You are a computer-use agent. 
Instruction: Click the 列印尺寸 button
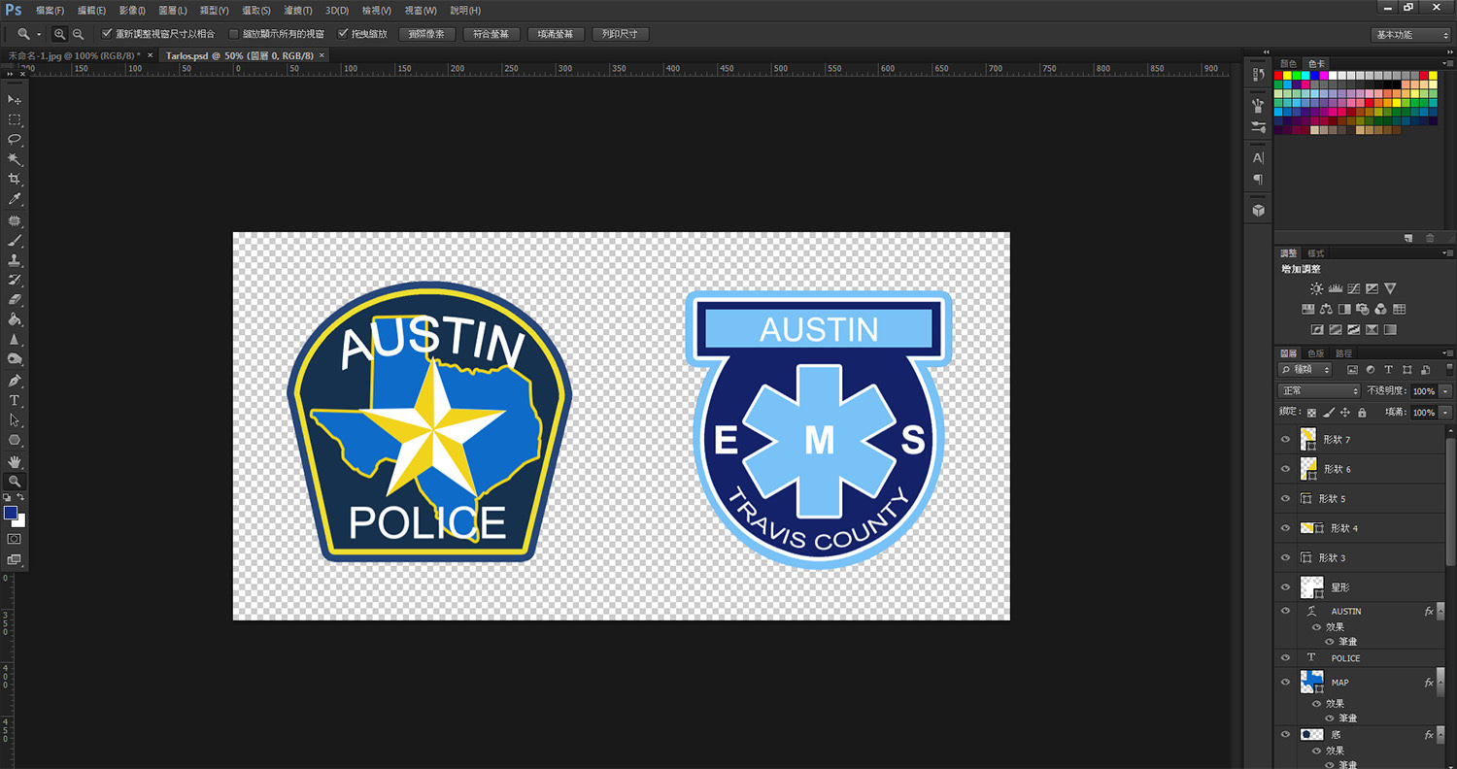tap(620, 34)
